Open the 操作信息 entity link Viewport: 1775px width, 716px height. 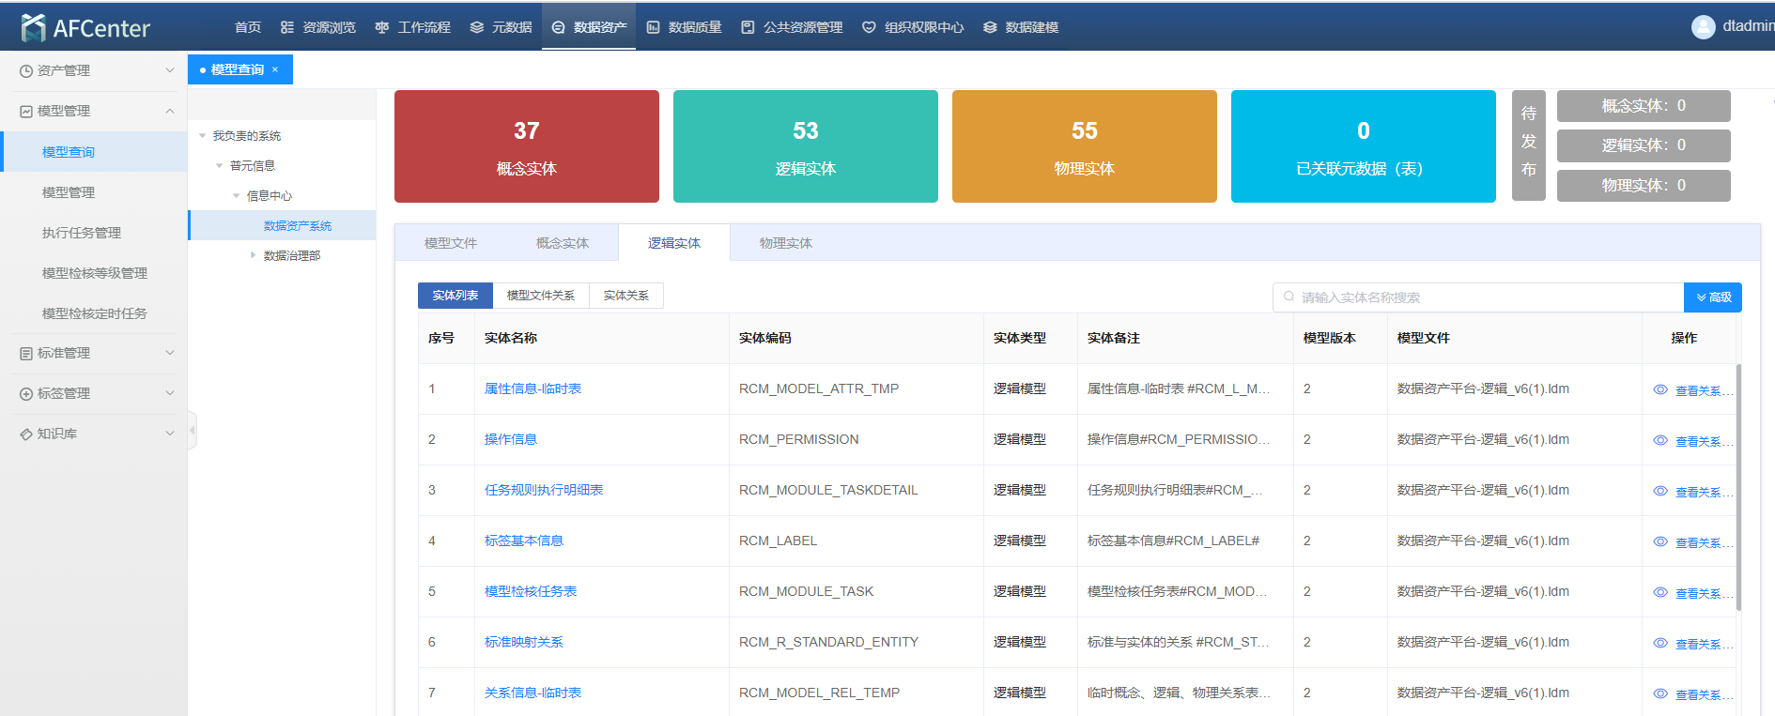[511, 439]
